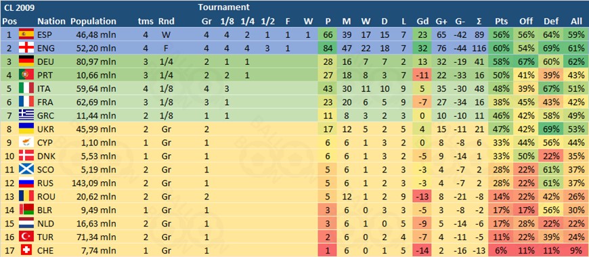Click Romania's red -13 goal difference cell
The height and width of the screenshot is (257, 589).
(422, 196)
